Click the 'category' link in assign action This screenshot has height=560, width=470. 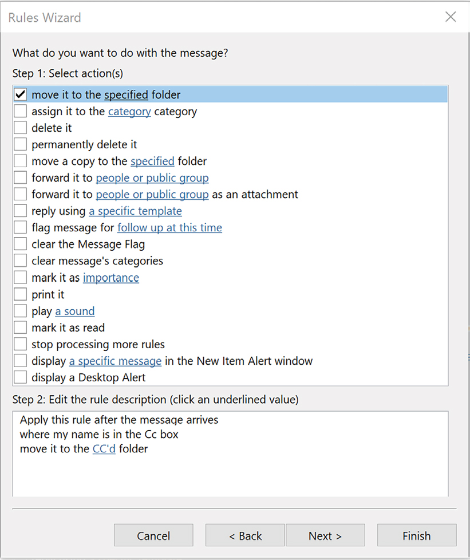129,111
